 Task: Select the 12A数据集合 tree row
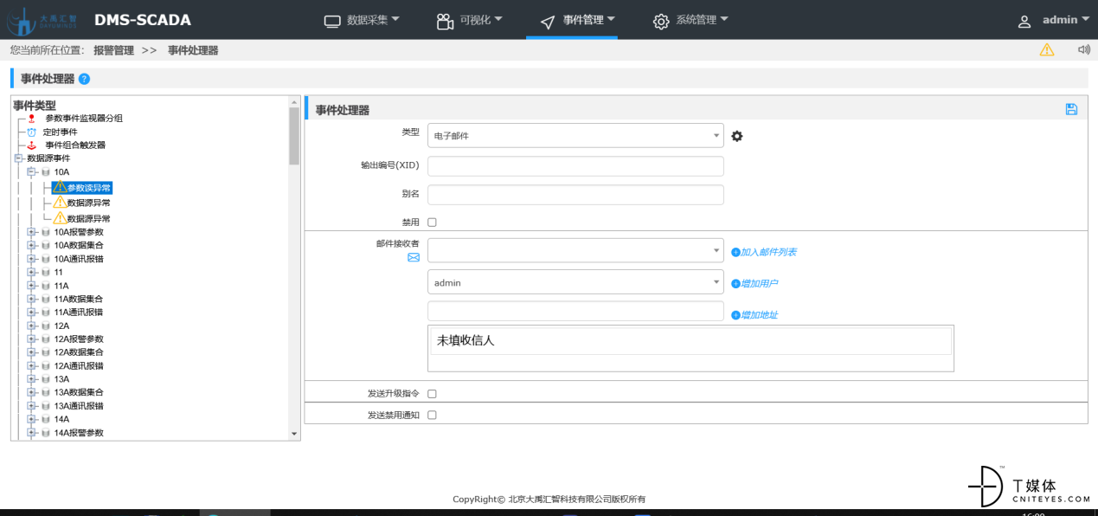pyautogui.click(x=79, y=352)
